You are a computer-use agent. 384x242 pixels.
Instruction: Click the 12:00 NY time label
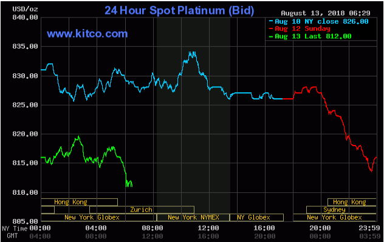point(208,228)
